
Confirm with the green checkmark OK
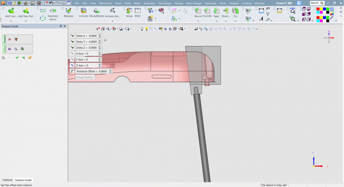[17, 57]
